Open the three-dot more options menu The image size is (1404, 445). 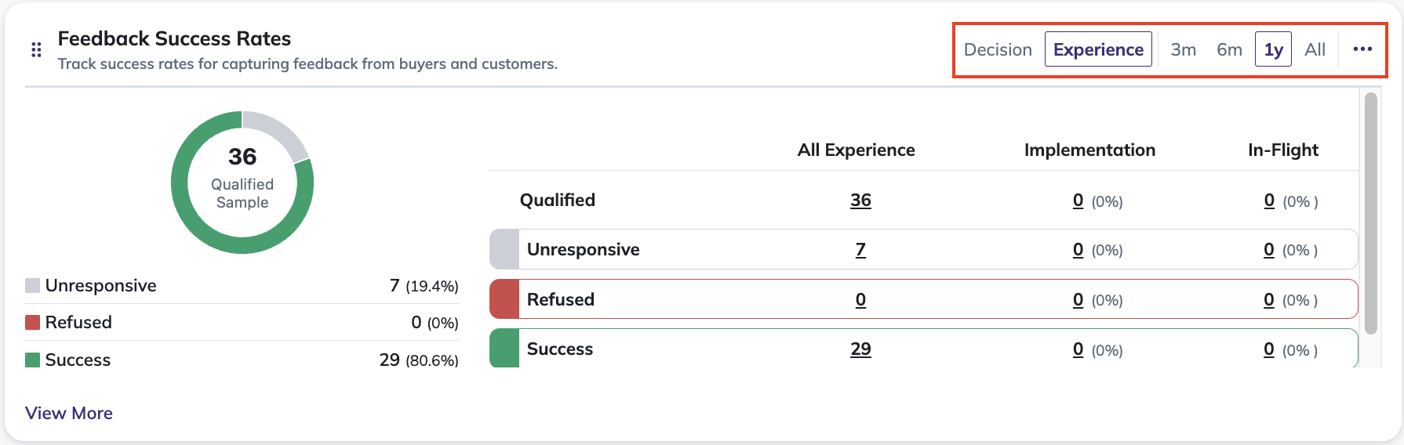pos(1362,49)
